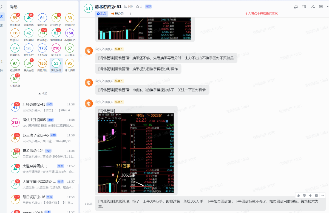Click the robot count indicator in header

pos(139,7)
